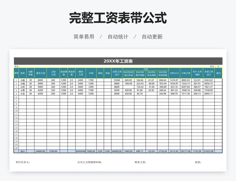Viewport: 236px width, 181px height.
Task: Click the name cell '小钱'
Action: pos(23,84)
